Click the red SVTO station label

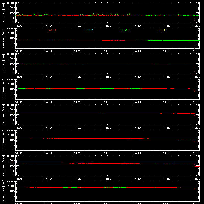click(x=52, y=30)
